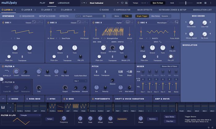The height and width of the screenshot is (129, 216).
Task: Open the OSC 3 MOD: NONE dropdown
Action: (100, 42)
